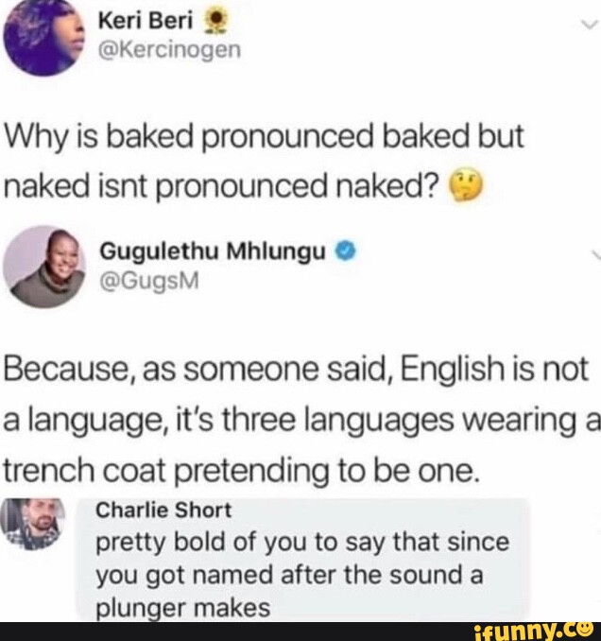Open the @GugsM handle link
The width and height of the screenshot is (601, 641).
149,282
